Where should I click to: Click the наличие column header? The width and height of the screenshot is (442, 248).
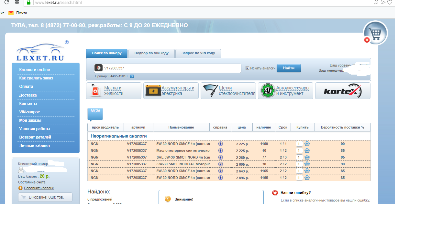tap(264, 127)
